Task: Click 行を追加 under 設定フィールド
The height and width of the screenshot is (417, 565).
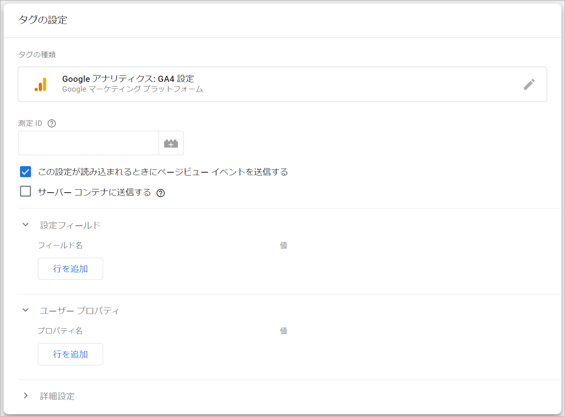Action: click(71, 269)
